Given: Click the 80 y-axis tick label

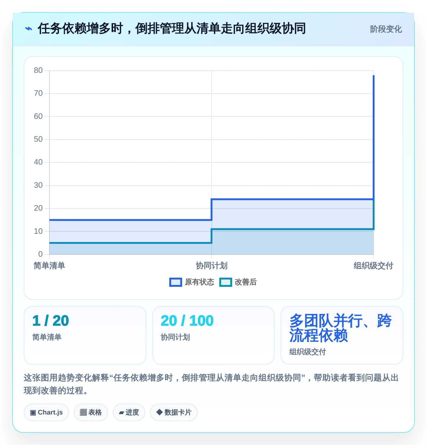Looking at the screenshot, I should coord(38,70).
